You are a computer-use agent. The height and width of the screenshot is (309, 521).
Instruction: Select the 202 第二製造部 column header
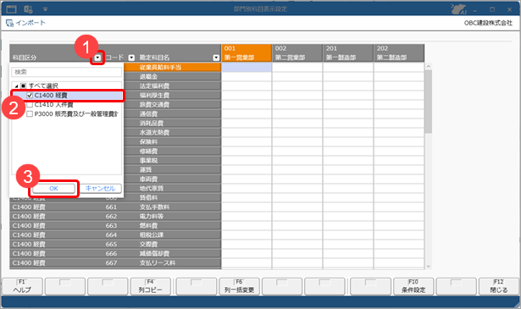tap(399, 53)
